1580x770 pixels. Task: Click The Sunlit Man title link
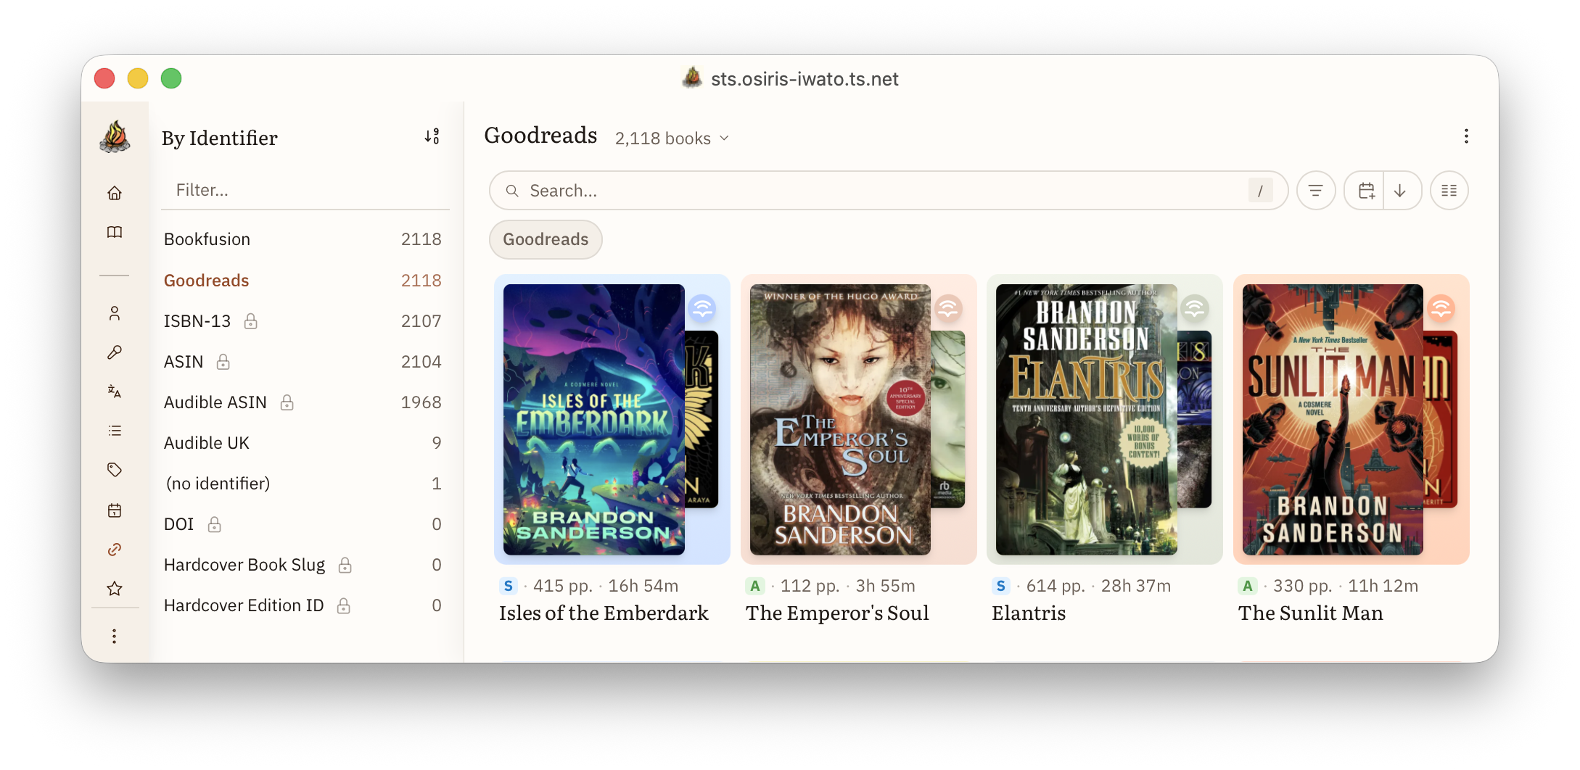coord(1310,613)
